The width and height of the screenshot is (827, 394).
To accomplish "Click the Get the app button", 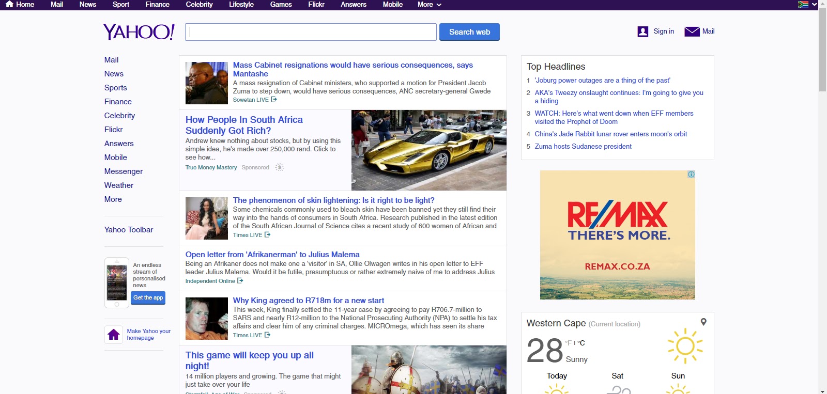I will (148, 297).
